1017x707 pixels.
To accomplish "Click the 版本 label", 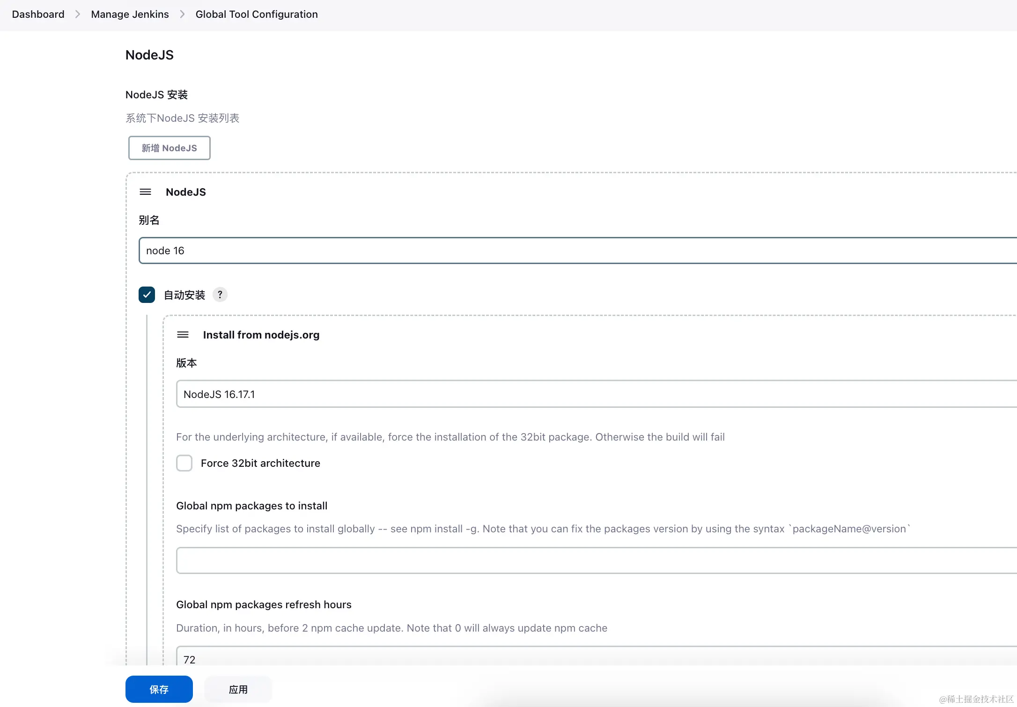I will [x=186, y=363].
